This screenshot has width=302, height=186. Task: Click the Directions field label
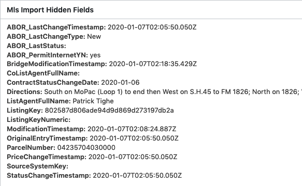click(x=24, y=92)
